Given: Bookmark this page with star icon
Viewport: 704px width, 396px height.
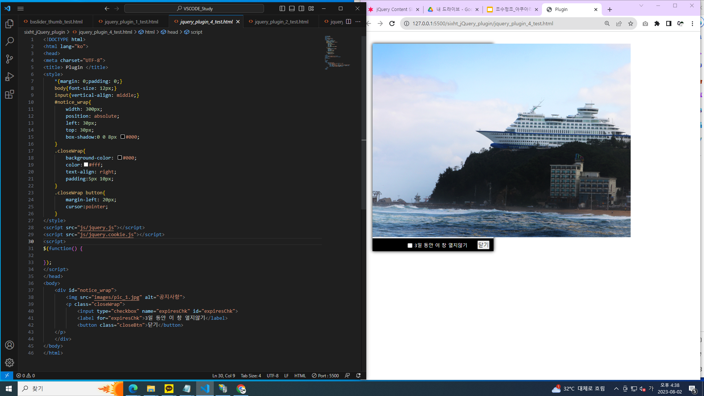Looking at the screenshot, I should click(631, 23).
